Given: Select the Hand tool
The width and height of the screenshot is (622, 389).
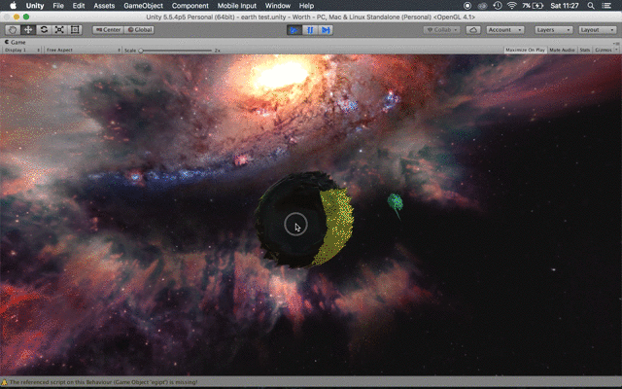Looking at the screenshot, I should coord(12,30).
